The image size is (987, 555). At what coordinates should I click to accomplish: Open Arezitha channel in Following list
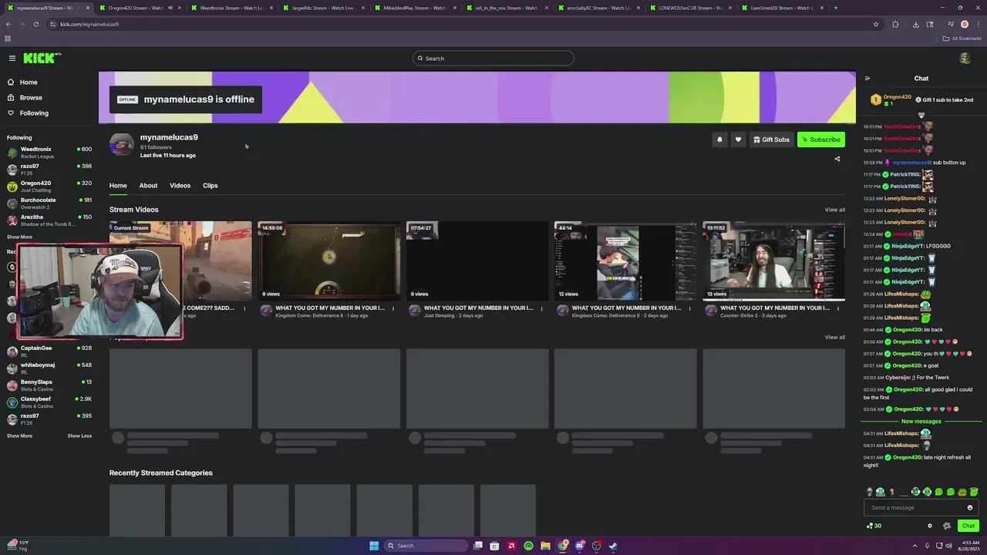(49, 220)
